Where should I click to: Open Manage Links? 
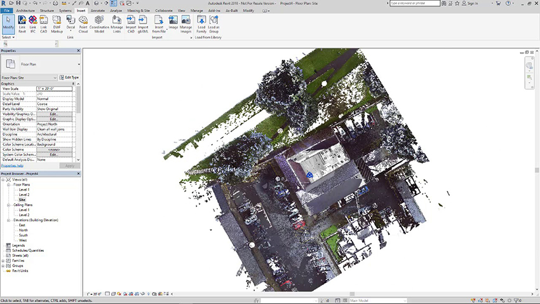click(x=117, y=24)
